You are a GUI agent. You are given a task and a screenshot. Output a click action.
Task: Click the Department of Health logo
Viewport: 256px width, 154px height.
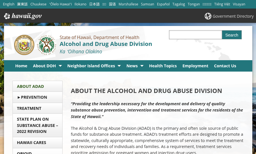(47, 45)
